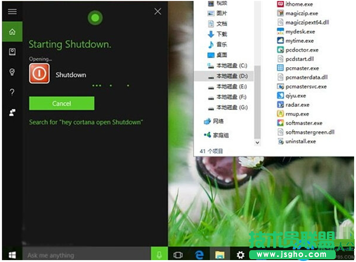Open the search link for "hey cortana open Shutdown"
Viewport: 356px width, 262px height.
86,122
